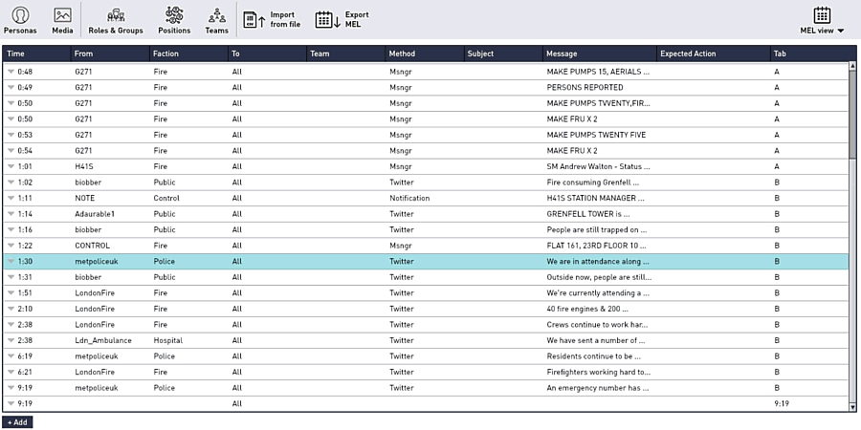Expand the 1:30 metpoliceuk row arrow
The height and width of the screenshot is (430, 861).
[11, 261]
